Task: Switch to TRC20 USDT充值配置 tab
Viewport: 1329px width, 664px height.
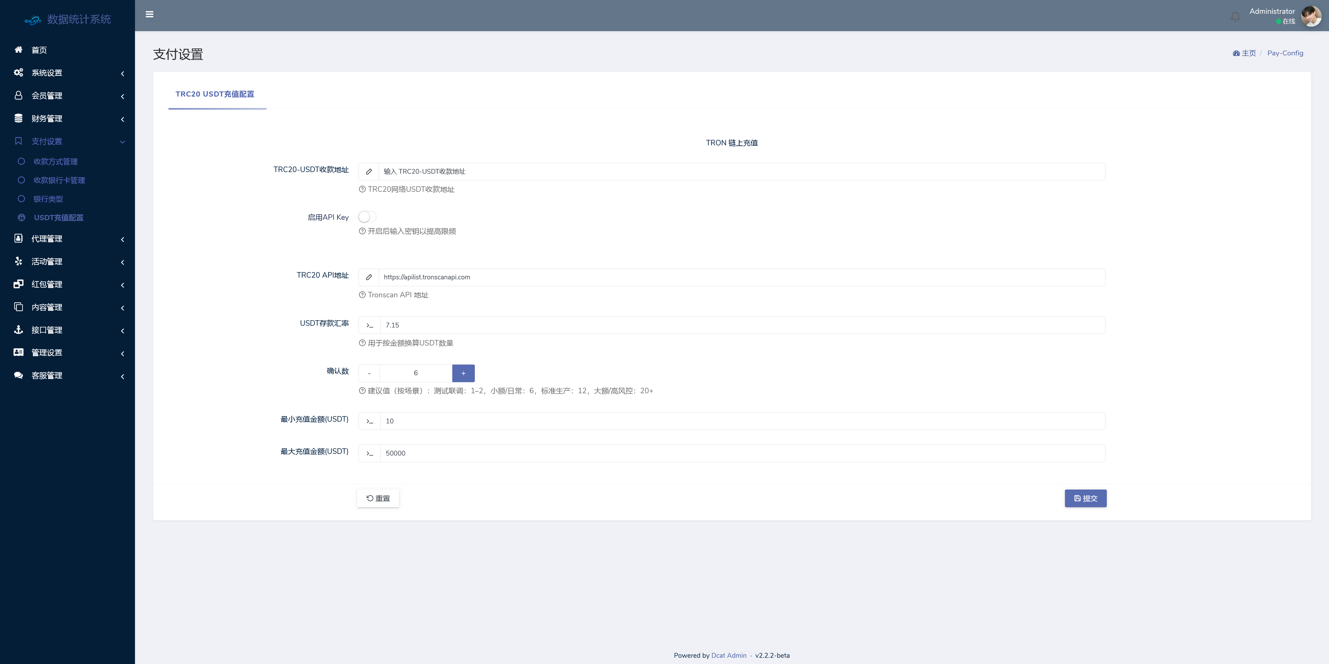Action: pos(215,94)
